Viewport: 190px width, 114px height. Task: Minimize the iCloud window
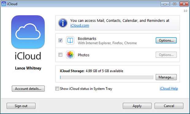coord(165,4)
